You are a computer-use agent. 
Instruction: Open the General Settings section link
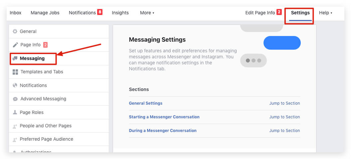click(146, 103)
